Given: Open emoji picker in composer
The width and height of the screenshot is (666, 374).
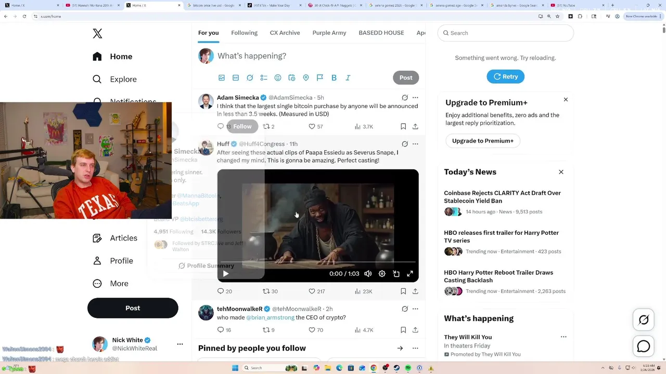Looking at the screenshot, I should [x=278, y=78].
